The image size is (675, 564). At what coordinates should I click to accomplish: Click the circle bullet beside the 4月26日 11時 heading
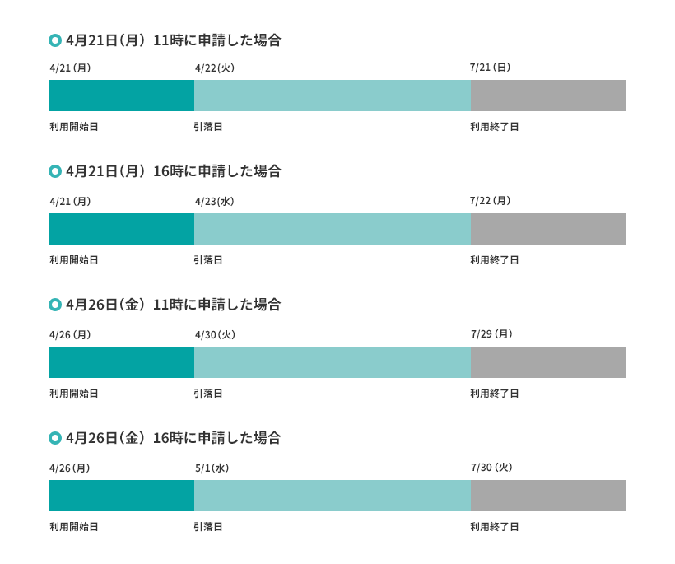pyautogui.click(x=55, y=305)
